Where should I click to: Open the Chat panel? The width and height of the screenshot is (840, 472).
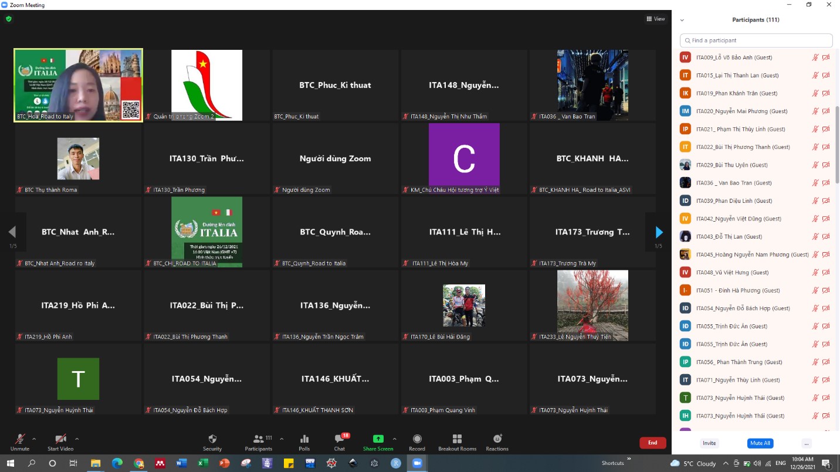pos(339,439)
